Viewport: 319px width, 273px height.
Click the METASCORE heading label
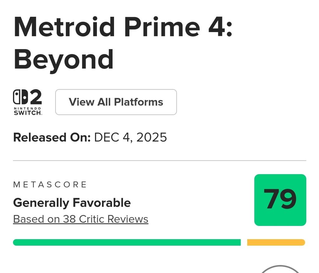pyautogui.click(x=50, y=185)
